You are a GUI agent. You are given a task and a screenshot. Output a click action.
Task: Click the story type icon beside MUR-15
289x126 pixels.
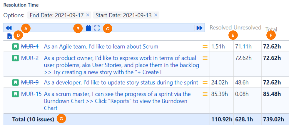coord(15,94)
